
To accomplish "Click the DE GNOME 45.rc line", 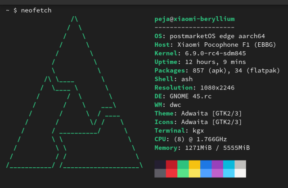I will click(183, 96).
